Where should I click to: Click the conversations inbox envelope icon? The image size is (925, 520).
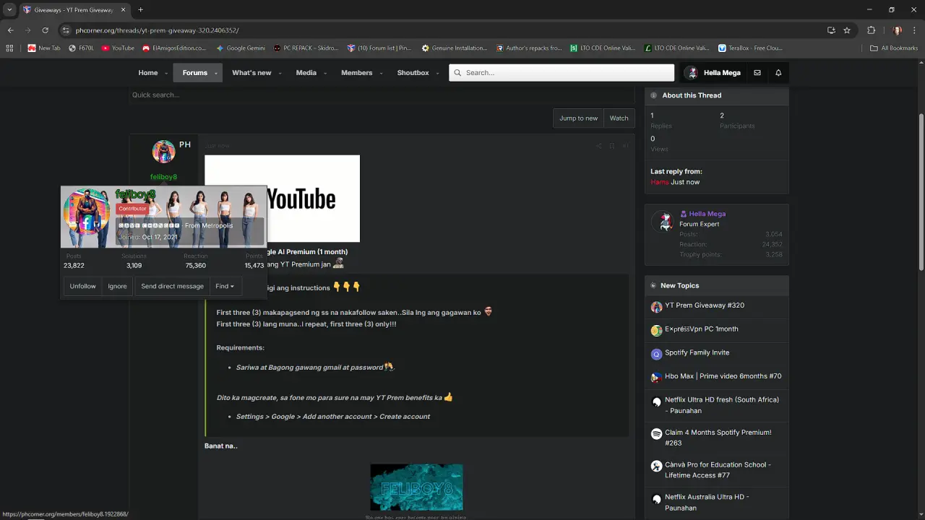point(757,73)
